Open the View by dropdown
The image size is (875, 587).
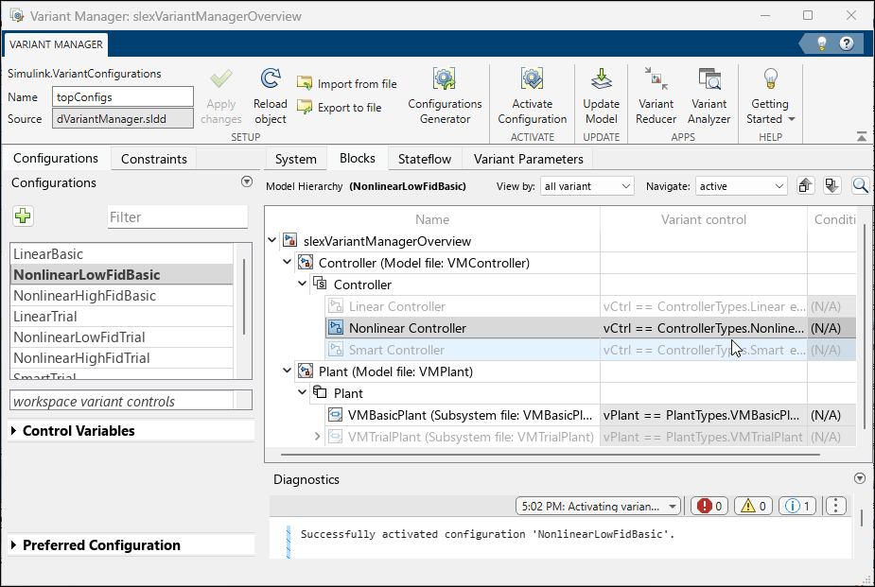(x=587, y=186)
